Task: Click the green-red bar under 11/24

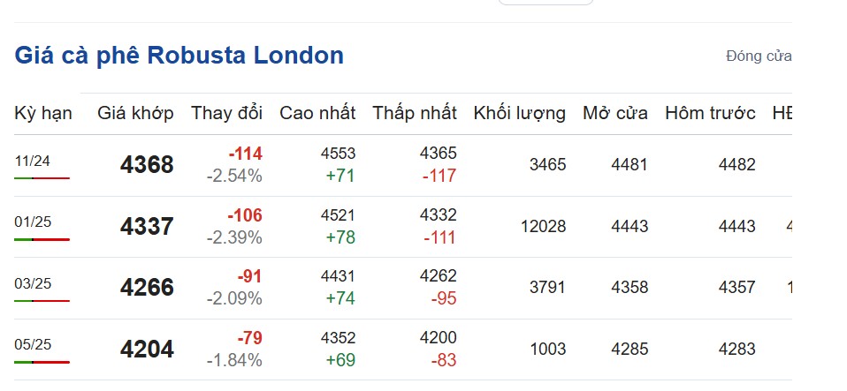Action: (42, 178)
